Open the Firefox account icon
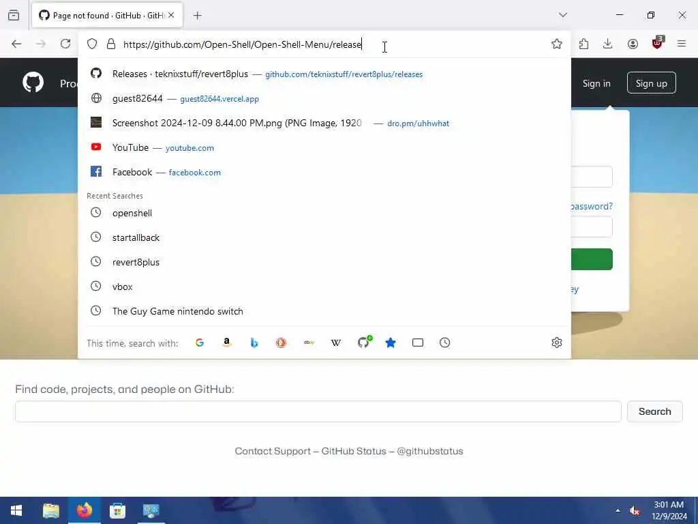Image resolution: width=698 pixels, height=524 pixels. point(633,44)
